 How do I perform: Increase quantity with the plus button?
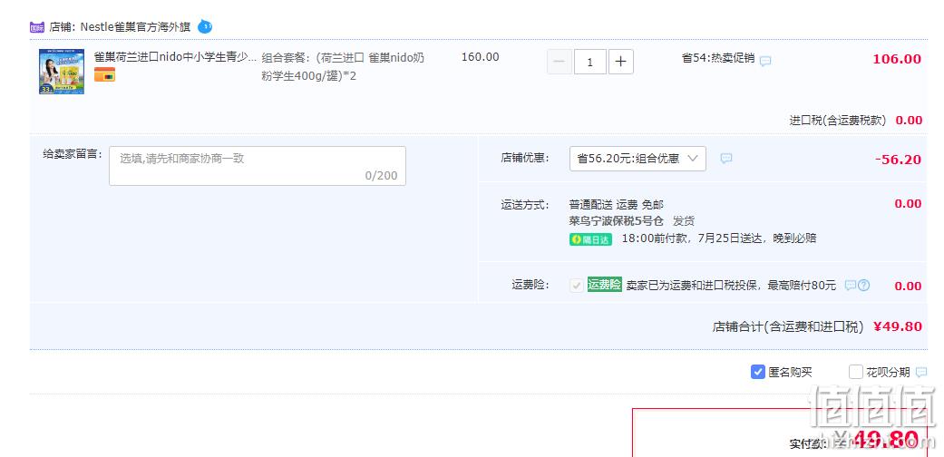620,62
